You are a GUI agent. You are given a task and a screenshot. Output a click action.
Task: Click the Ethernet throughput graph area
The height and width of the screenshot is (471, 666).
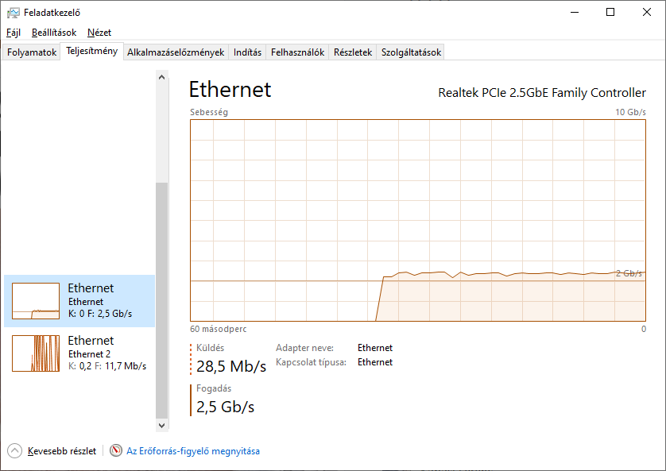[x=418, y=220]
